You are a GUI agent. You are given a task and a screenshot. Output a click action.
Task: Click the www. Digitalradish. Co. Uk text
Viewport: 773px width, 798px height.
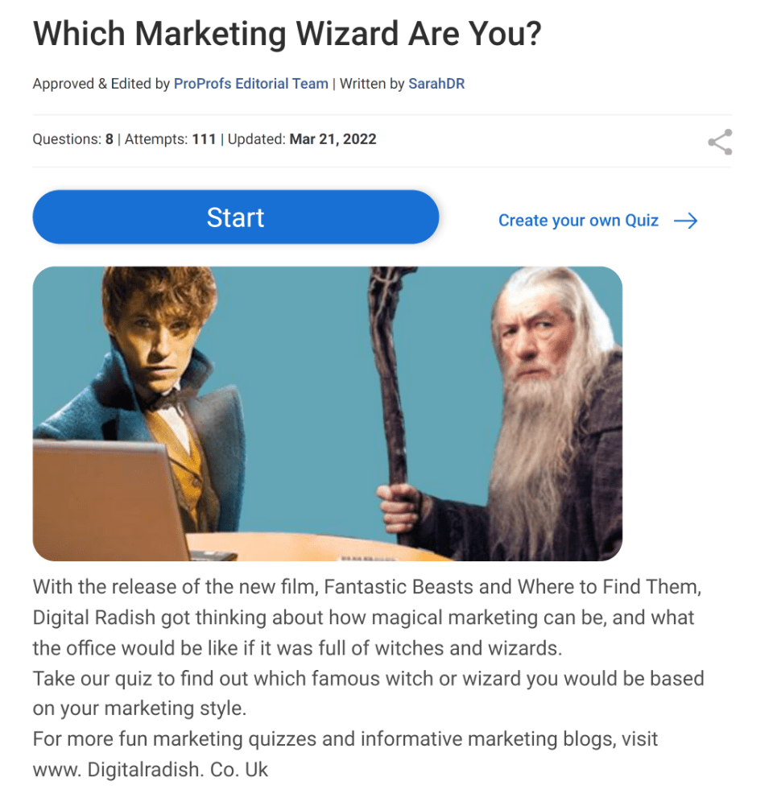point(150,770)
